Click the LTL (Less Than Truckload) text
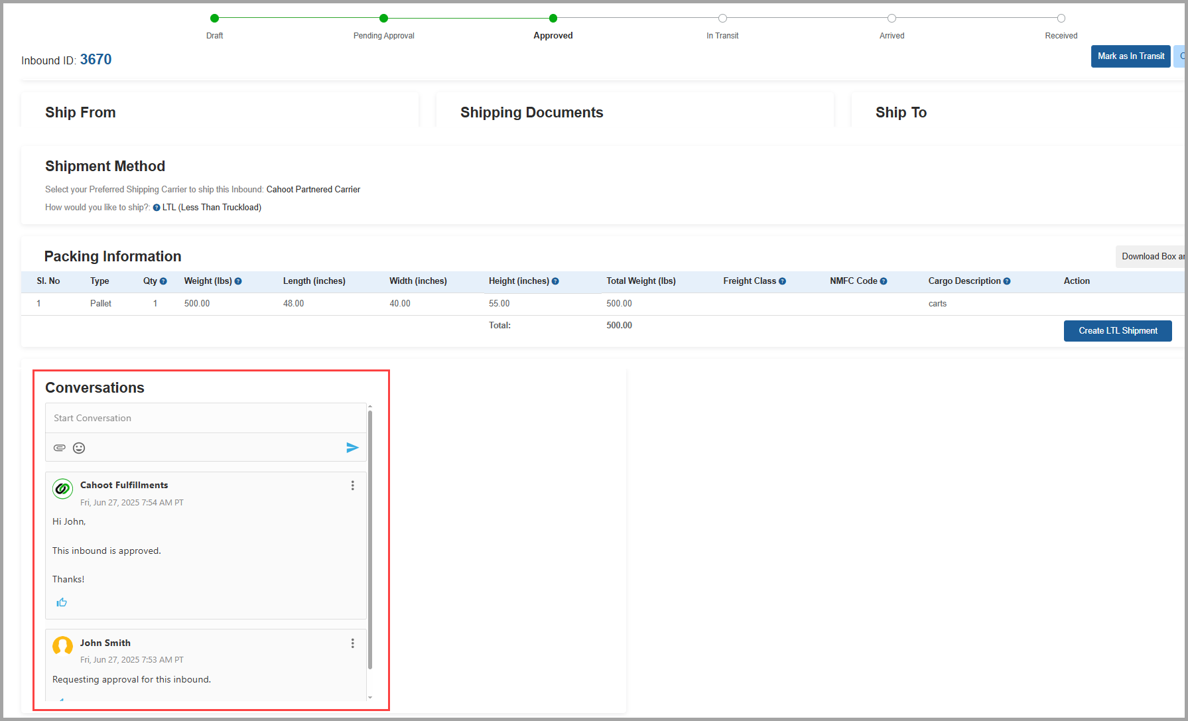 212,208
